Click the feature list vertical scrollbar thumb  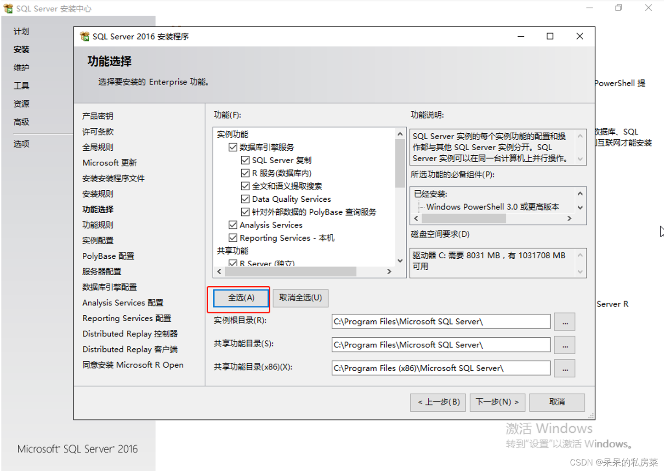pyautogui.click(x=400, y=163)
